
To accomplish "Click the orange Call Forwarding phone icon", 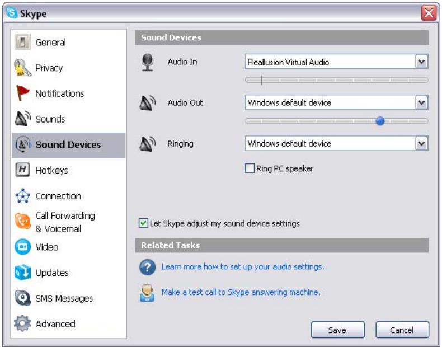I will pos(22,221).
